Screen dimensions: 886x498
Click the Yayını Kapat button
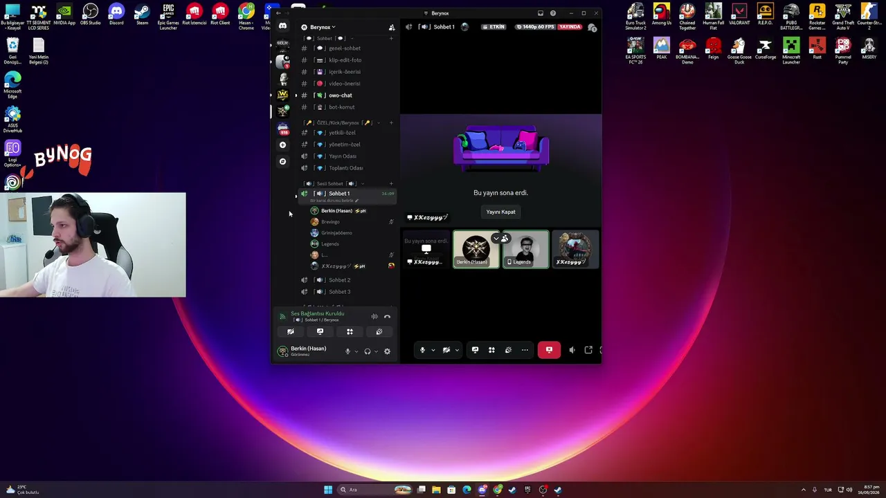click(x=500, y=212)
